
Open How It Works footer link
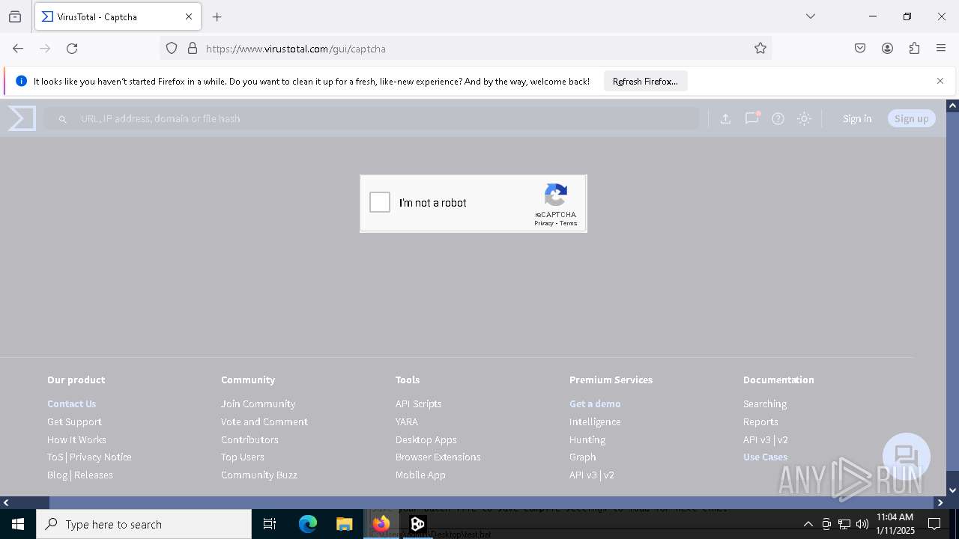pyautogui.click(x=76, y=439)
